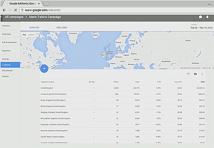Sort by the CTR column header

point(159,82)
